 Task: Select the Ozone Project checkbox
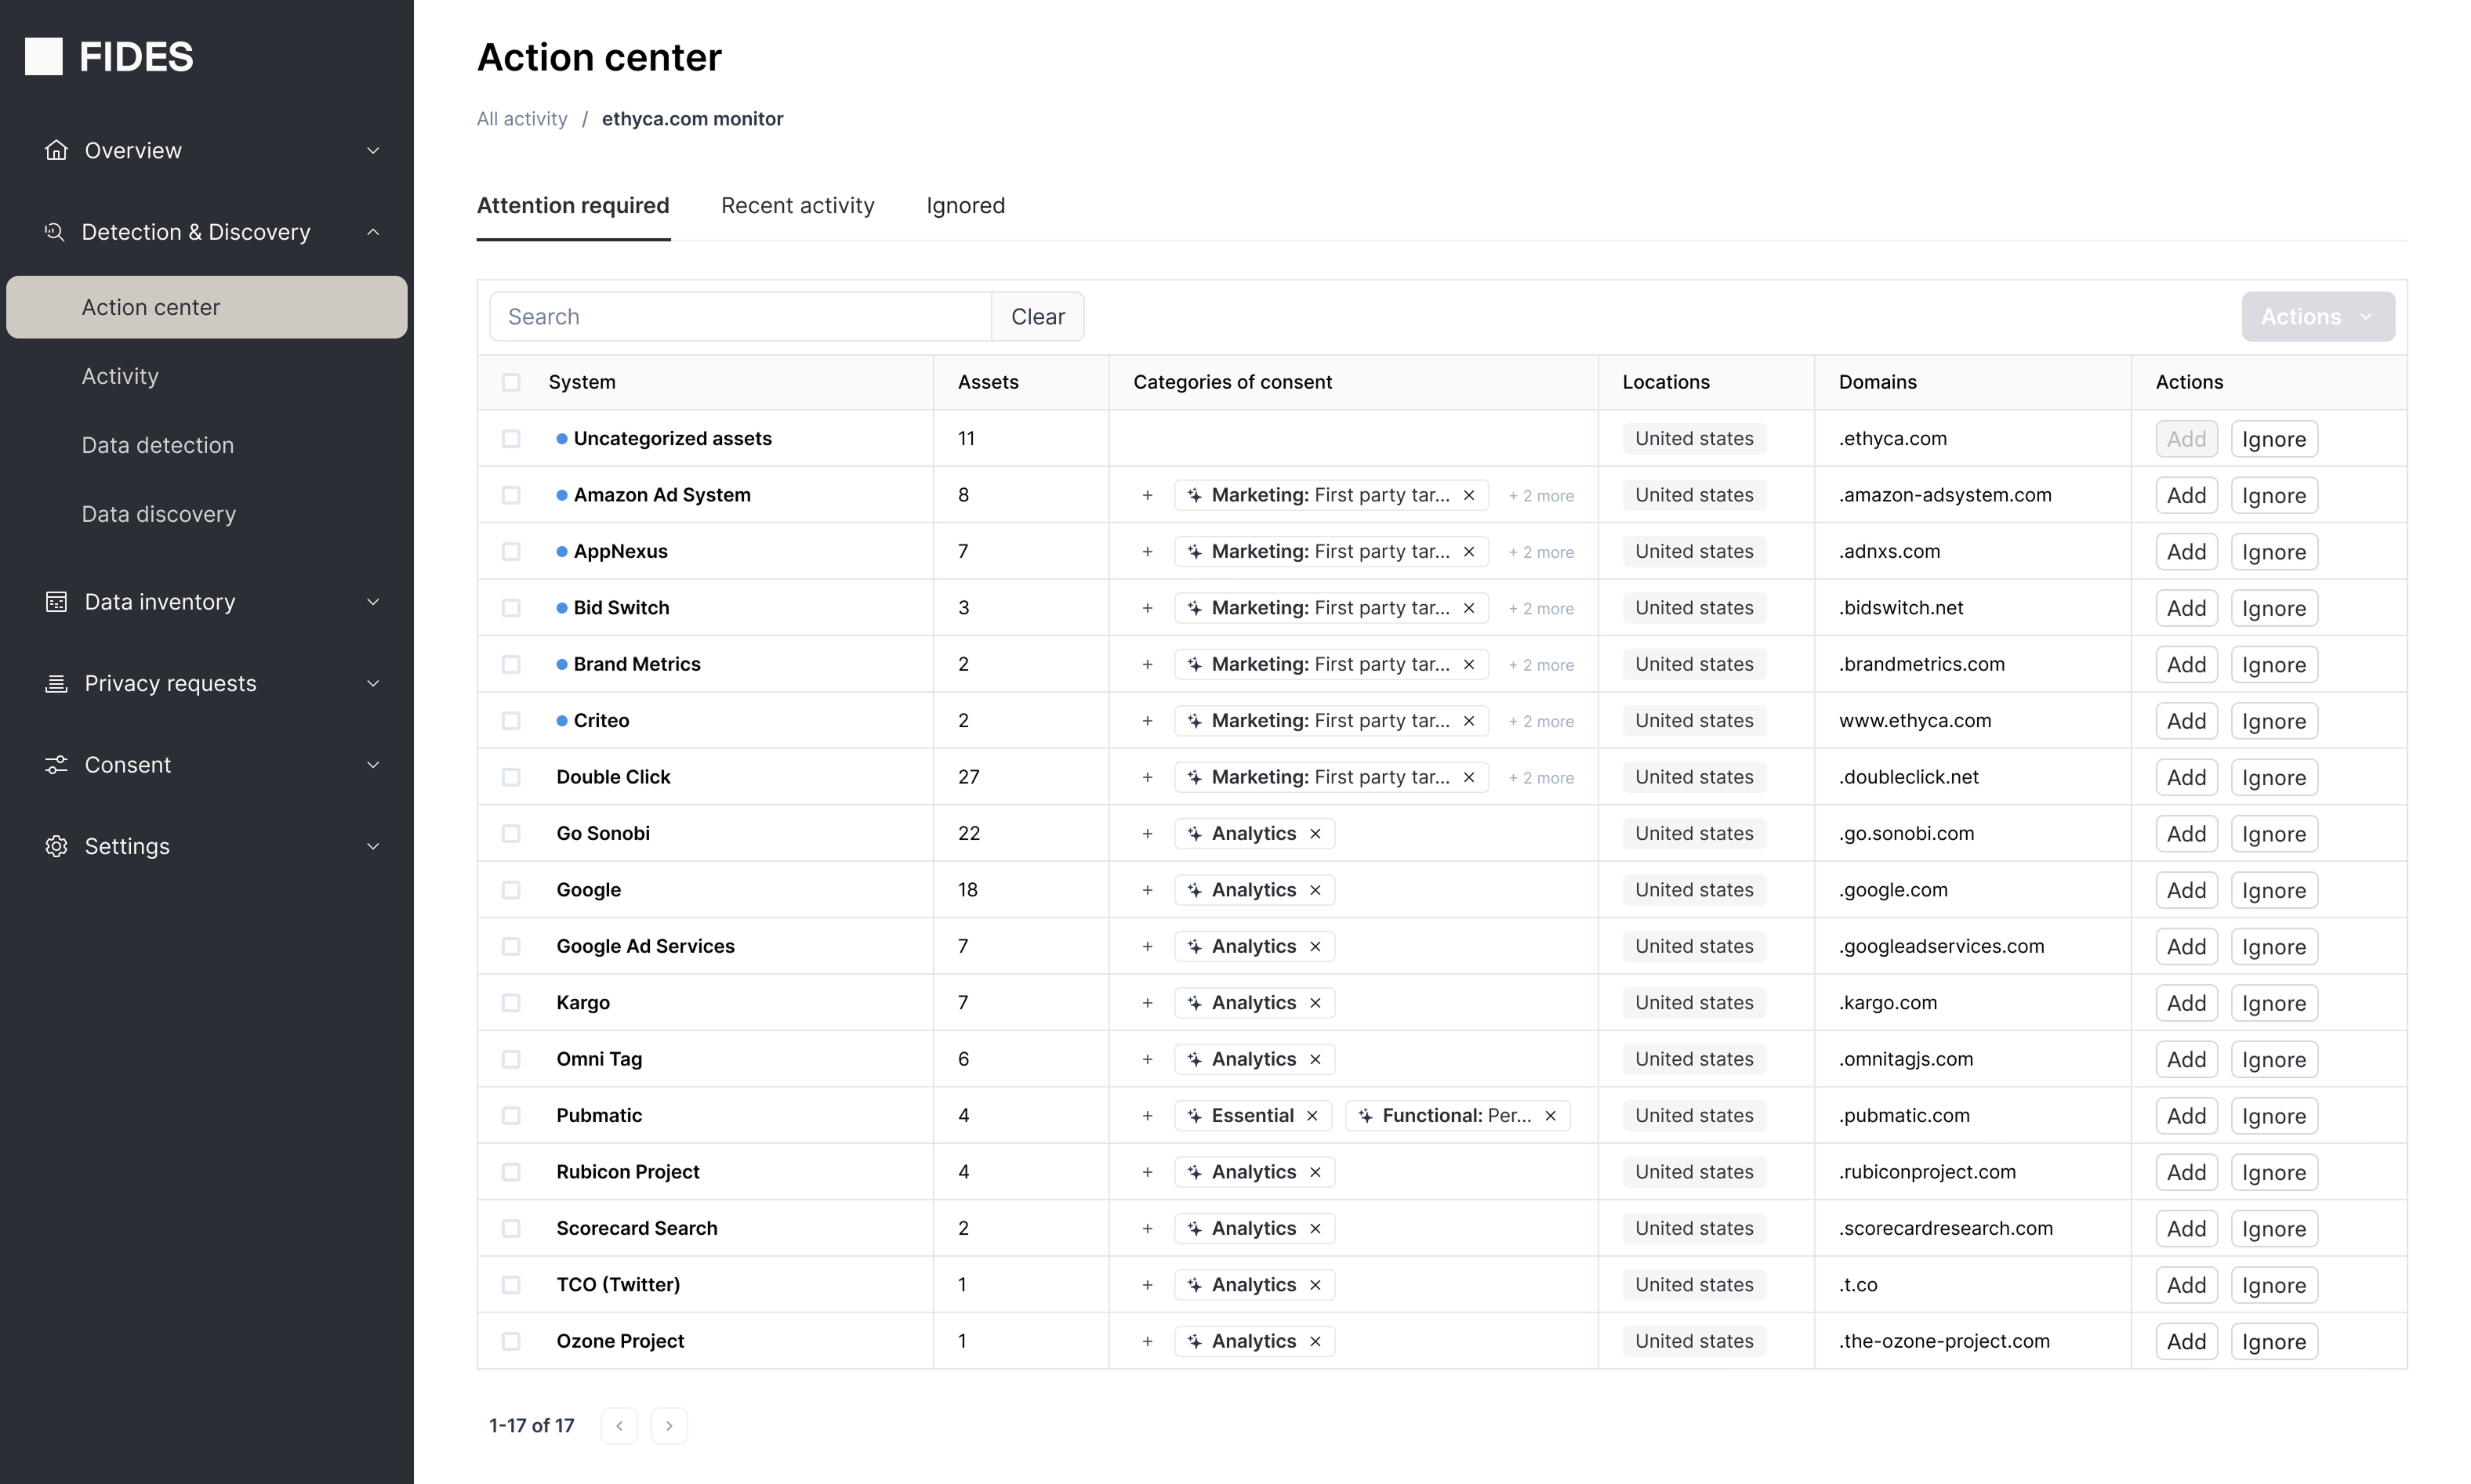(x=511, y=1342)
